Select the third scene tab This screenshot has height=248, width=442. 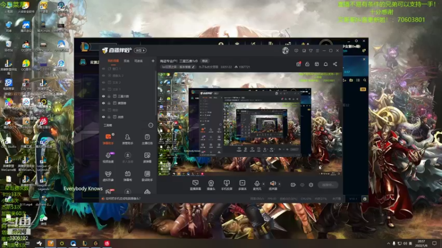coord(138,61)
